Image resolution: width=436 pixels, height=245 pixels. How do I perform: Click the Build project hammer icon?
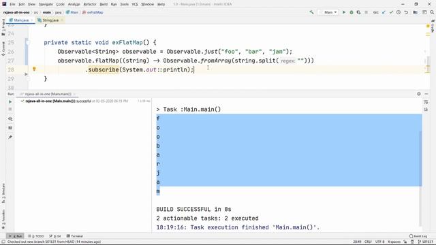tap(312, 12)
